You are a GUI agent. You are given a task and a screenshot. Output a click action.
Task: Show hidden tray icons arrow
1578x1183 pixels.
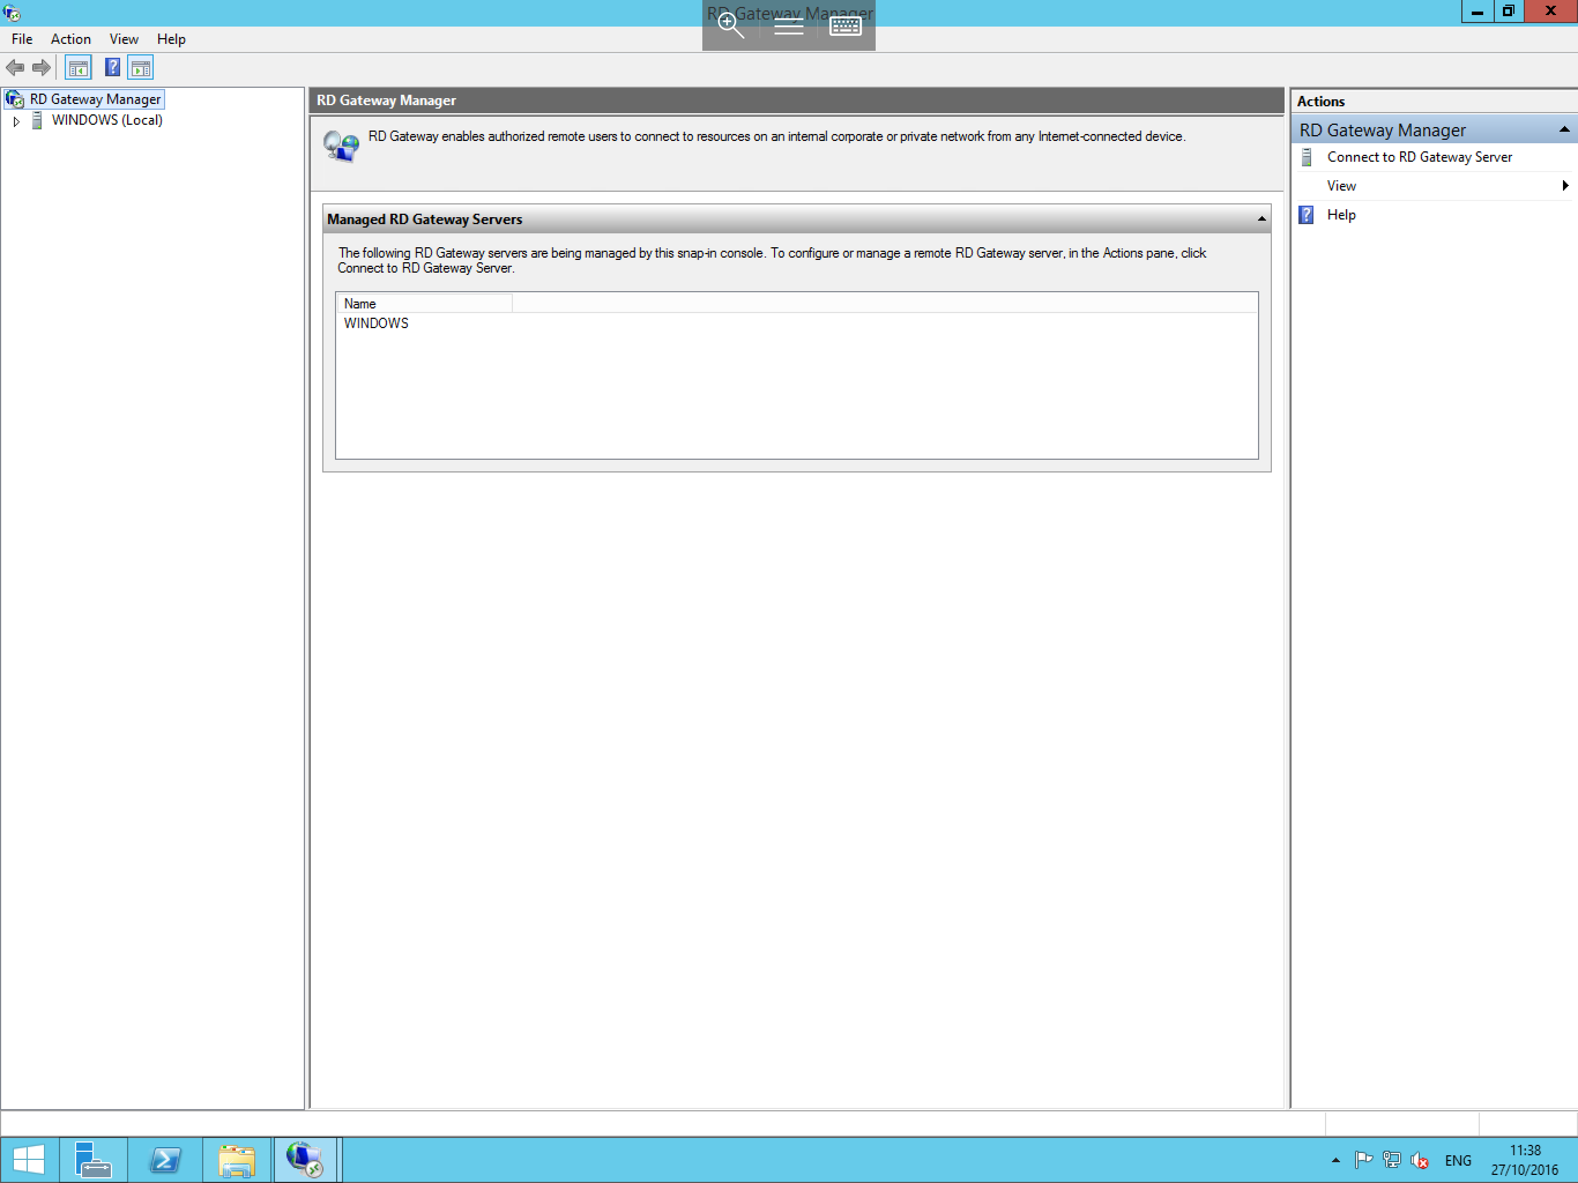pyautogui.click(x=1335, y=1160)
